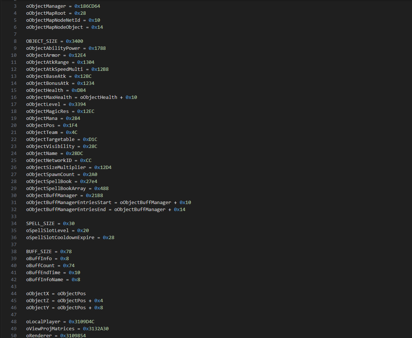Click oObjectY variable name

point(38,307)
